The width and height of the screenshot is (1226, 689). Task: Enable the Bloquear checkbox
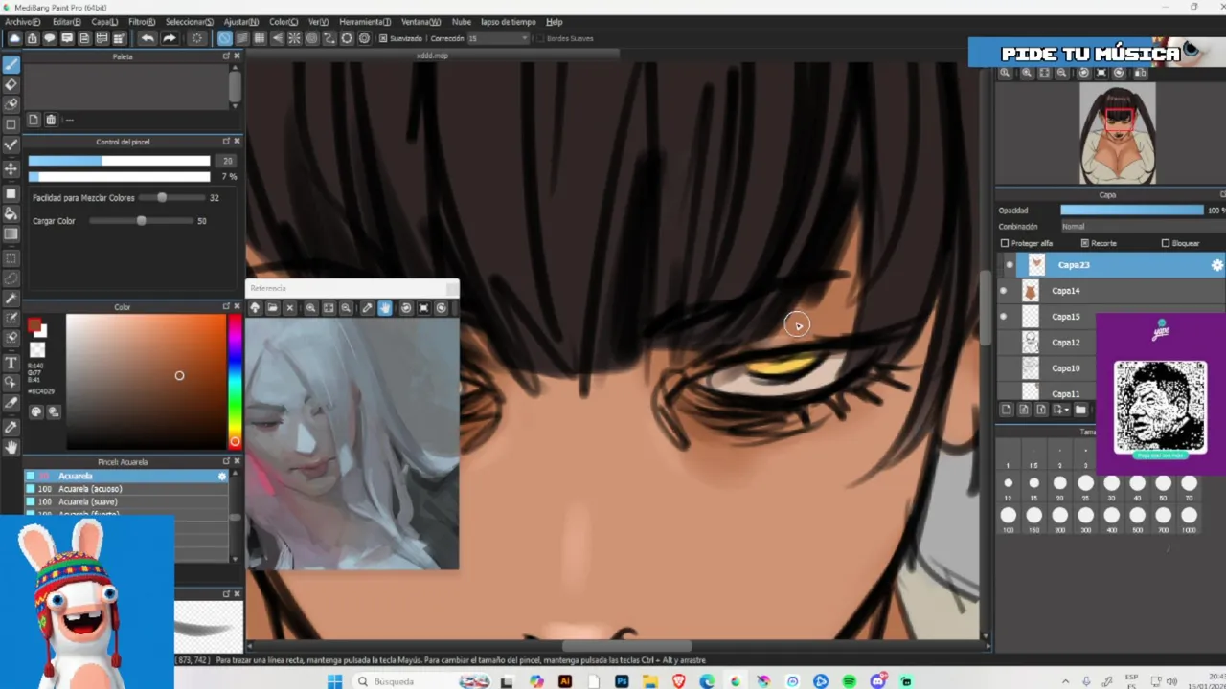pyautogui.click(x=1165, y=243)
